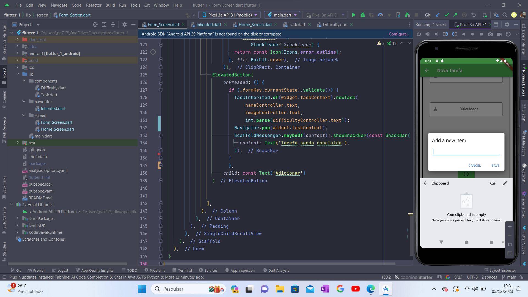Image resolution: width=528 pixels, height=297 pixels.
Task: Collapse the External Libraries node
Action: pos(12,205)
